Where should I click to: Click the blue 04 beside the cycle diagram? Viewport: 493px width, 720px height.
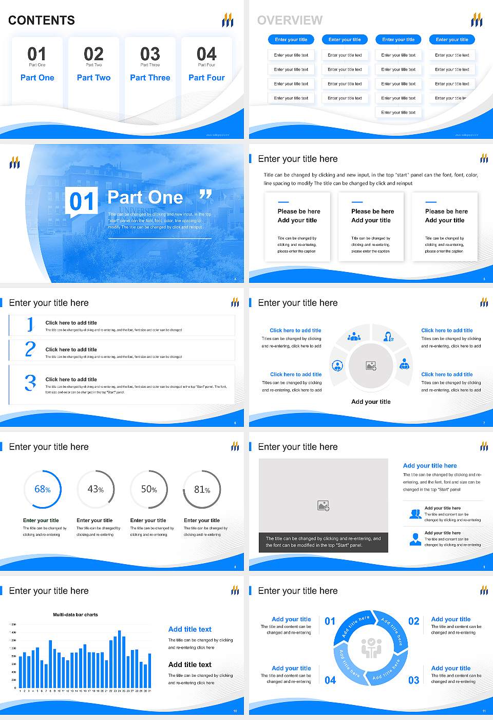pos(330,680)
